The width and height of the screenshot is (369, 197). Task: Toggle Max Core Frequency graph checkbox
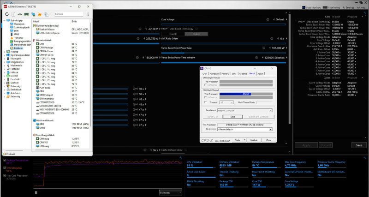(5, 176)
